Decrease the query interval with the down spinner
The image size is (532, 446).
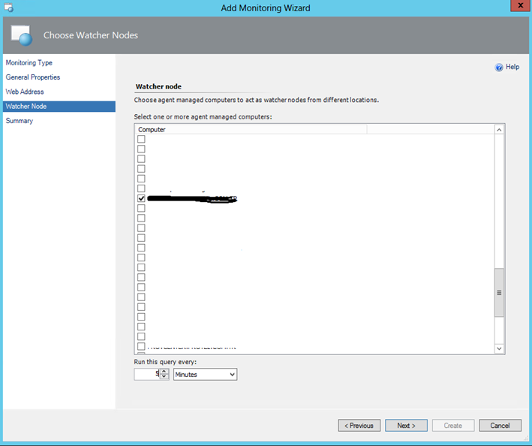164,376
